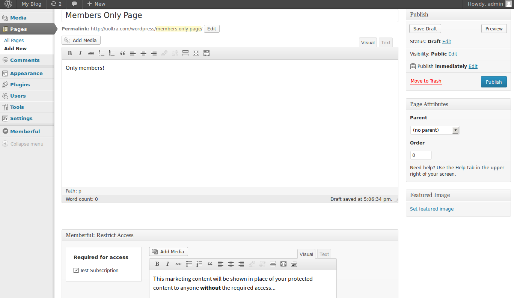Uncheck Test Subscription checkbox

[76, 270]
